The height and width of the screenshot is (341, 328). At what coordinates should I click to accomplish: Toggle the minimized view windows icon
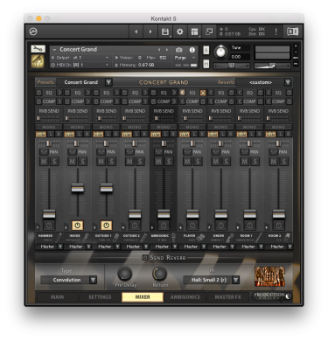click(x=209, y=31)
